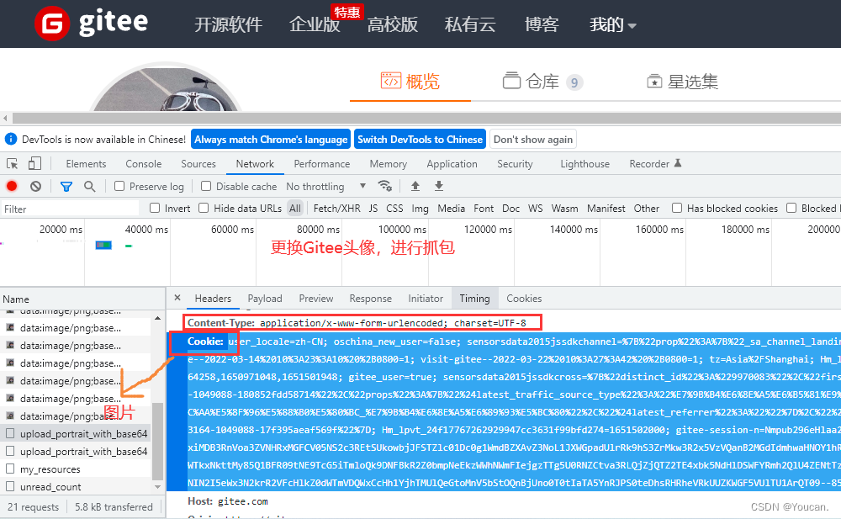The image size is (841, 519).
Task: Open the Initiator tab
Action: point(426,299)
